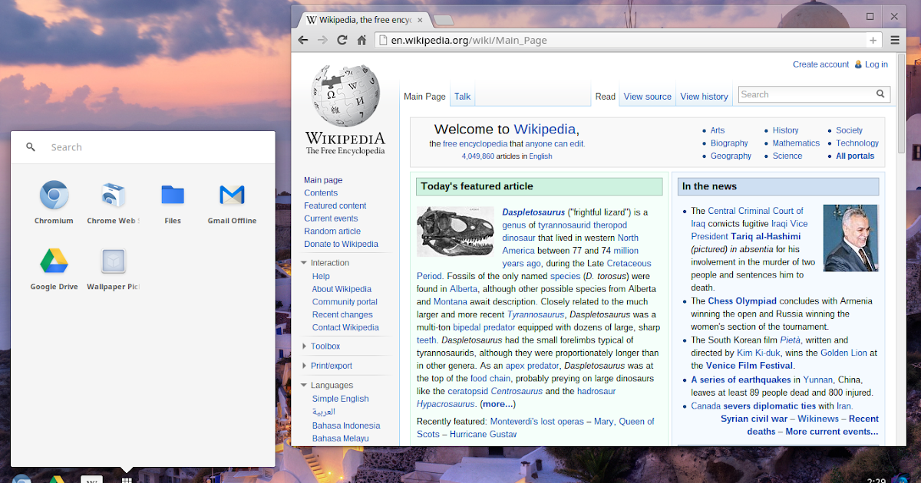
Task: Click the 4,049,860 articles count link
Action: tap(477, 156)
